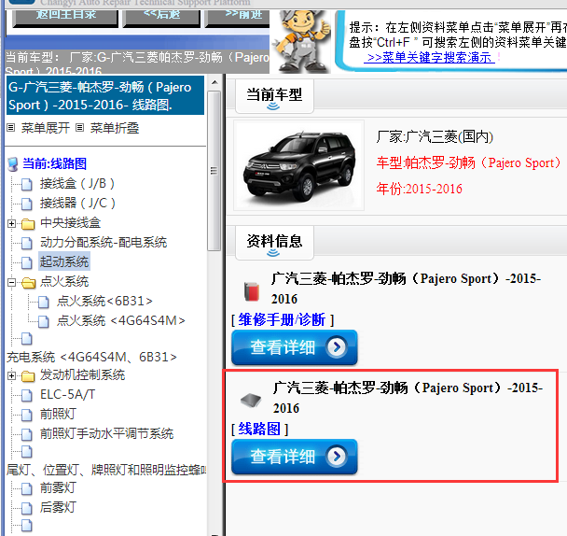This screenshot has width=567, height=536.
Task: Click page icon beside 点火系统<6B31>
Action: coord(44,302)
